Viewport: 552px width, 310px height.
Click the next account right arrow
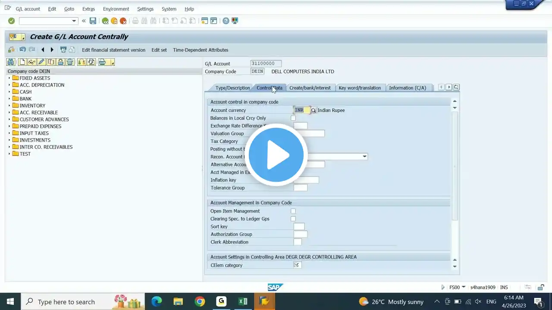52,50
